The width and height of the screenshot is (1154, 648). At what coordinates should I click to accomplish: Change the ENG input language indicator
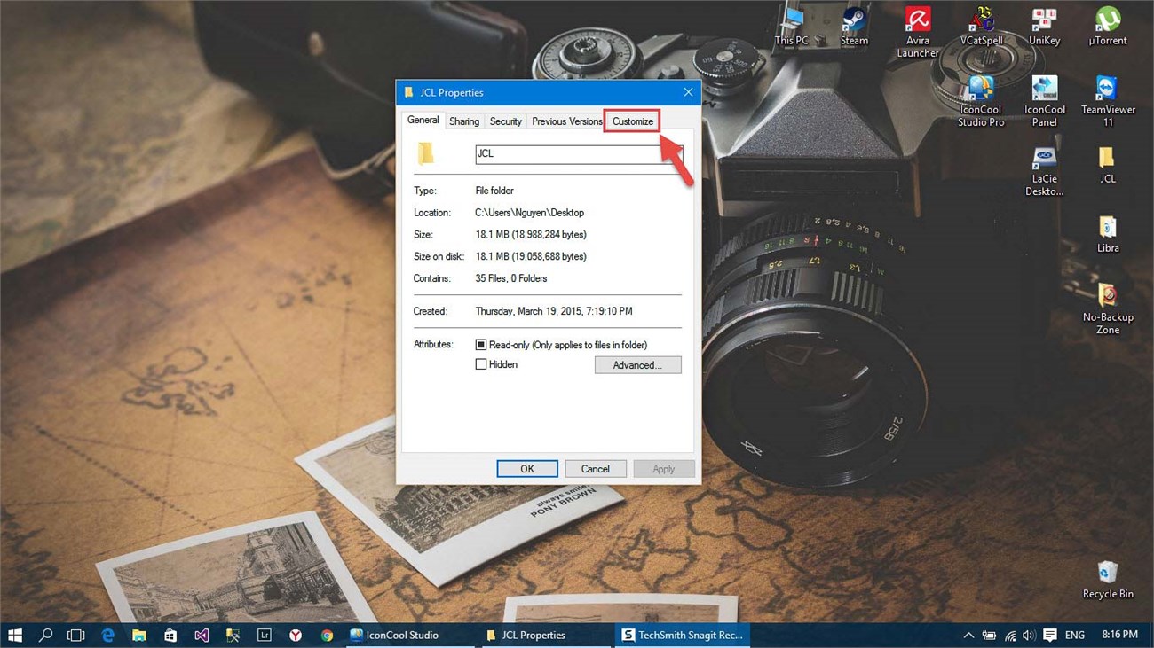1075,635
